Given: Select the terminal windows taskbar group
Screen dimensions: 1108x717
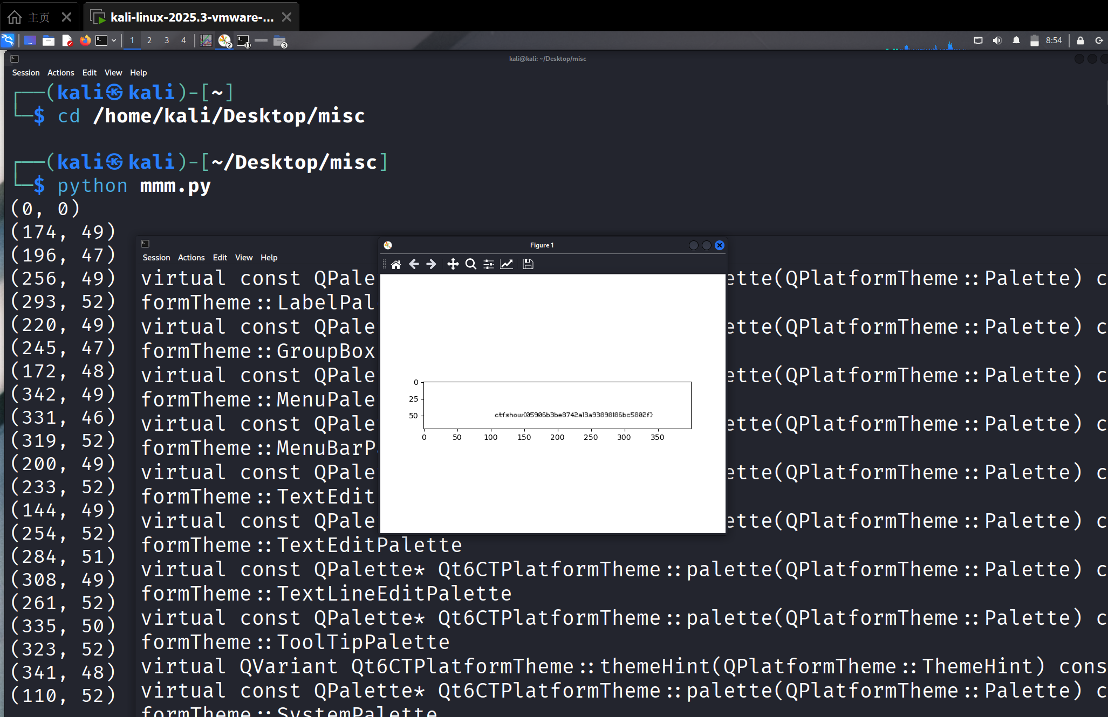Looking at the screenshot, I should (244, 41).
